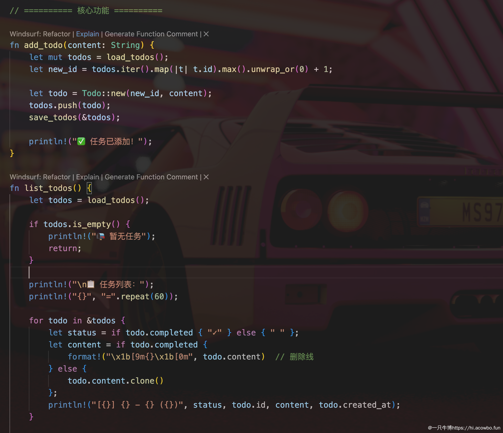Click Refactor above the add_todo function
The width and height of the screenshot is (503, 433).
click(x=57, y=34)
